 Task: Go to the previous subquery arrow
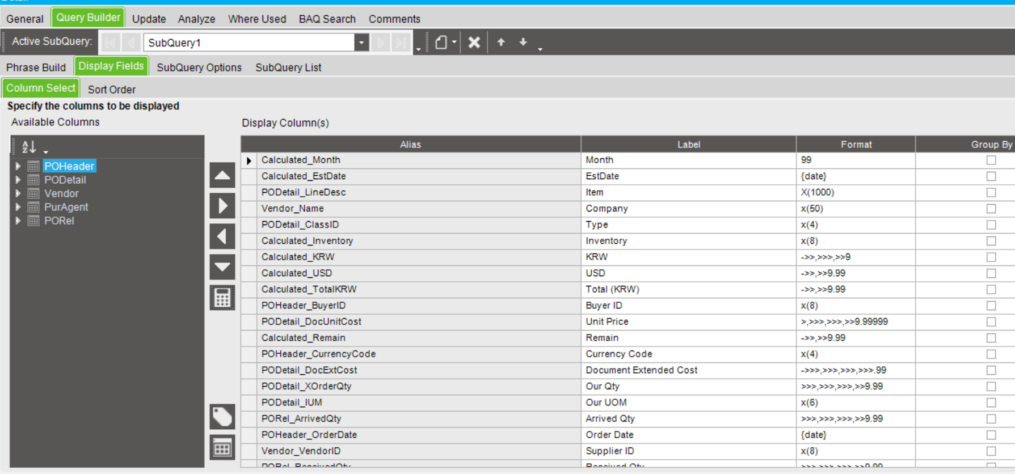(131, 43)
